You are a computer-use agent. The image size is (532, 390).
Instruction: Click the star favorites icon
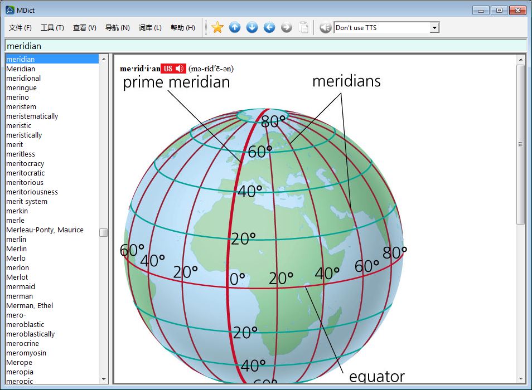(x=217, y=27)
